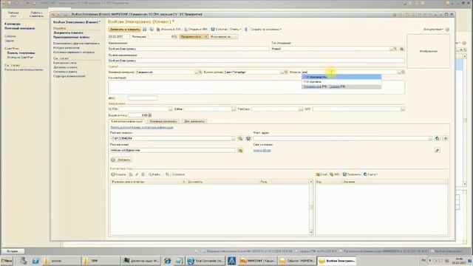Open the 'Отчеты' dropdown in form toolbar
The height and width of the screenshot is (266, 473).
(x=235, y=30)
